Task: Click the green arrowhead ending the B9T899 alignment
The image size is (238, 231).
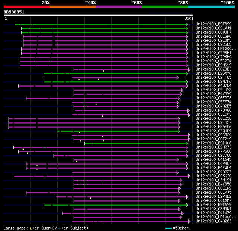Action: click(x=187, y=24)
